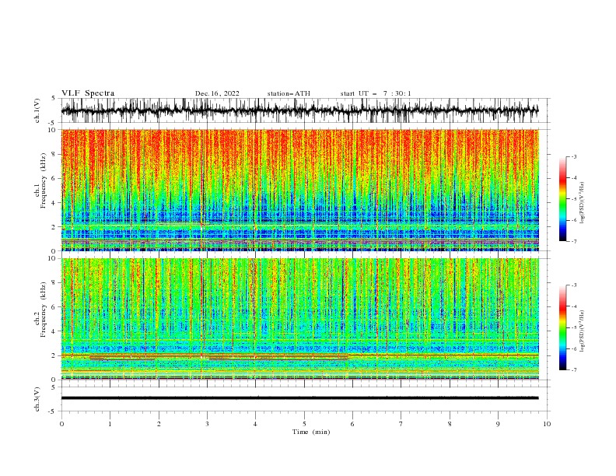Click the "-3" value on upper color bar

click(573, 156)
